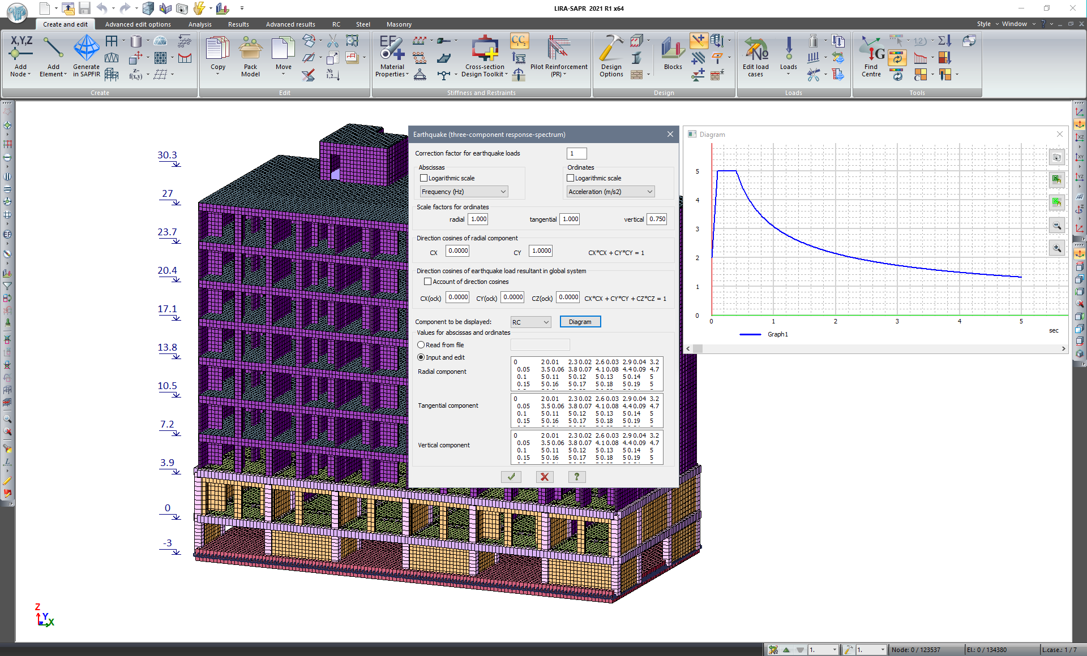Click the Diagram button
This screenshot has height=656, width=1087.
click(580, 322)
